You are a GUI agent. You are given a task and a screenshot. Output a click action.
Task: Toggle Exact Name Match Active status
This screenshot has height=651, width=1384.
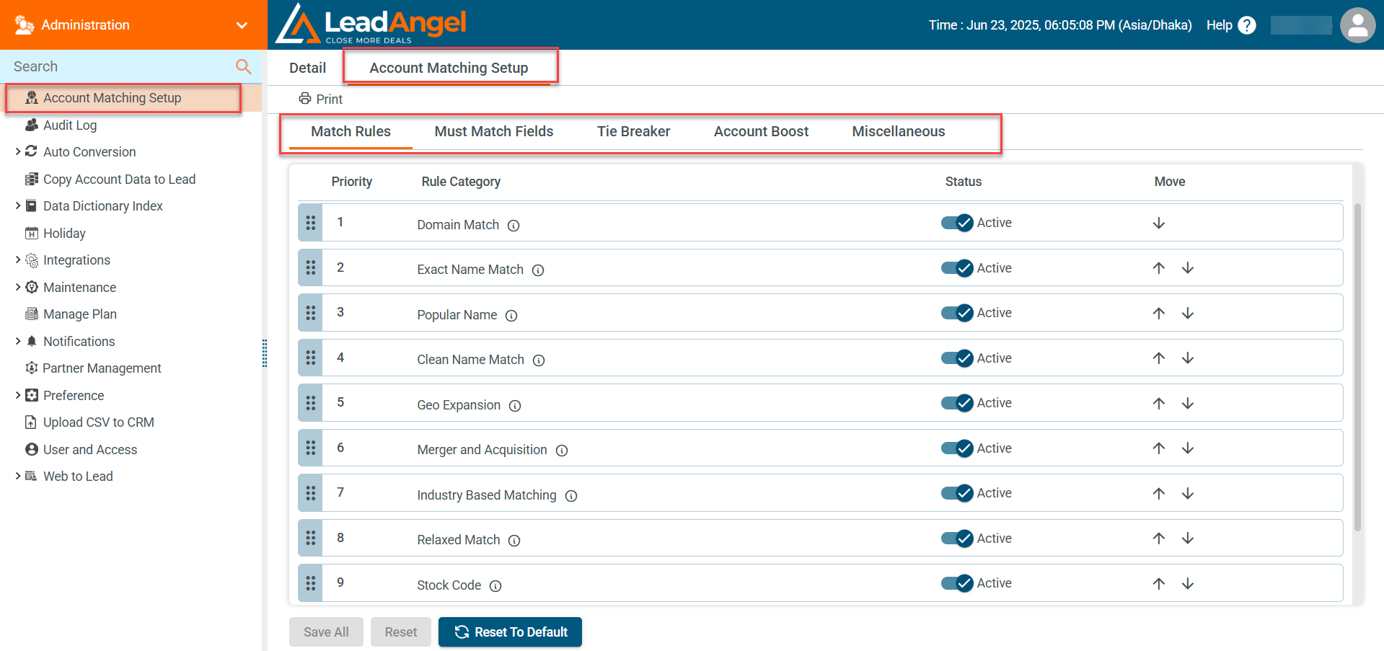[957, 268]
